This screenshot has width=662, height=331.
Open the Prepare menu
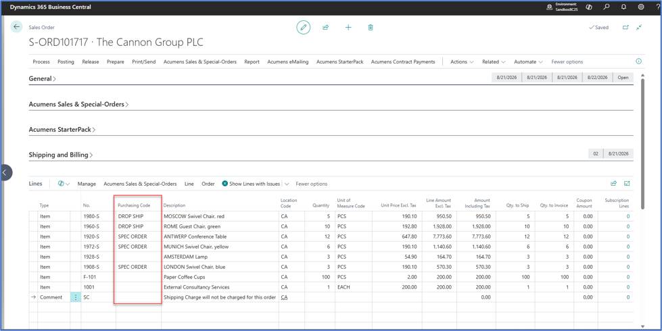point(115,61)
